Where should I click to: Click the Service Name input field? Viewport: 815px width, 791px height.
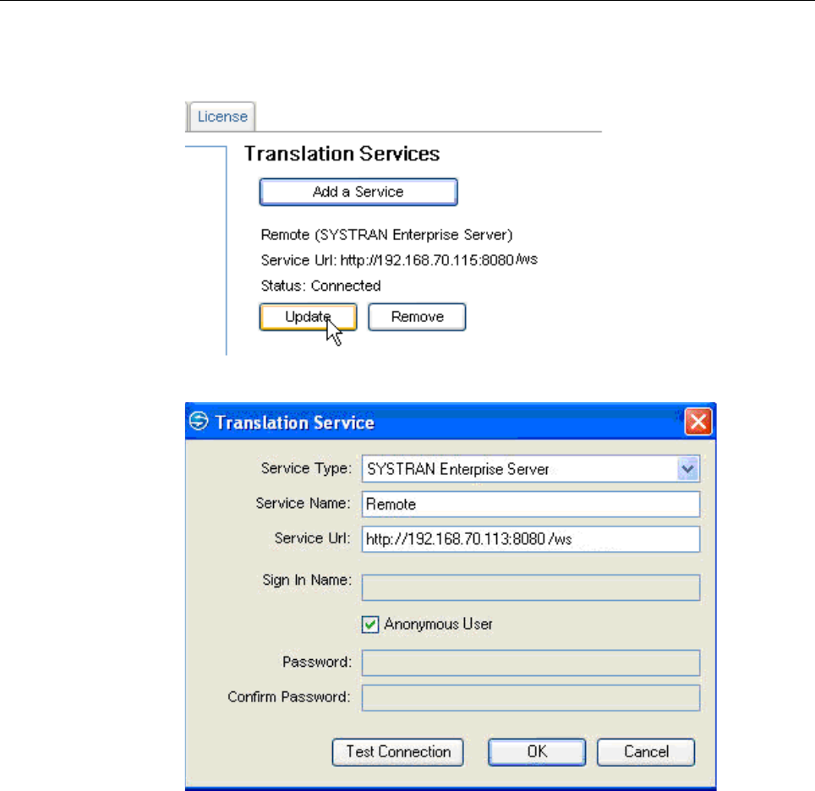(x=531, y=505)
